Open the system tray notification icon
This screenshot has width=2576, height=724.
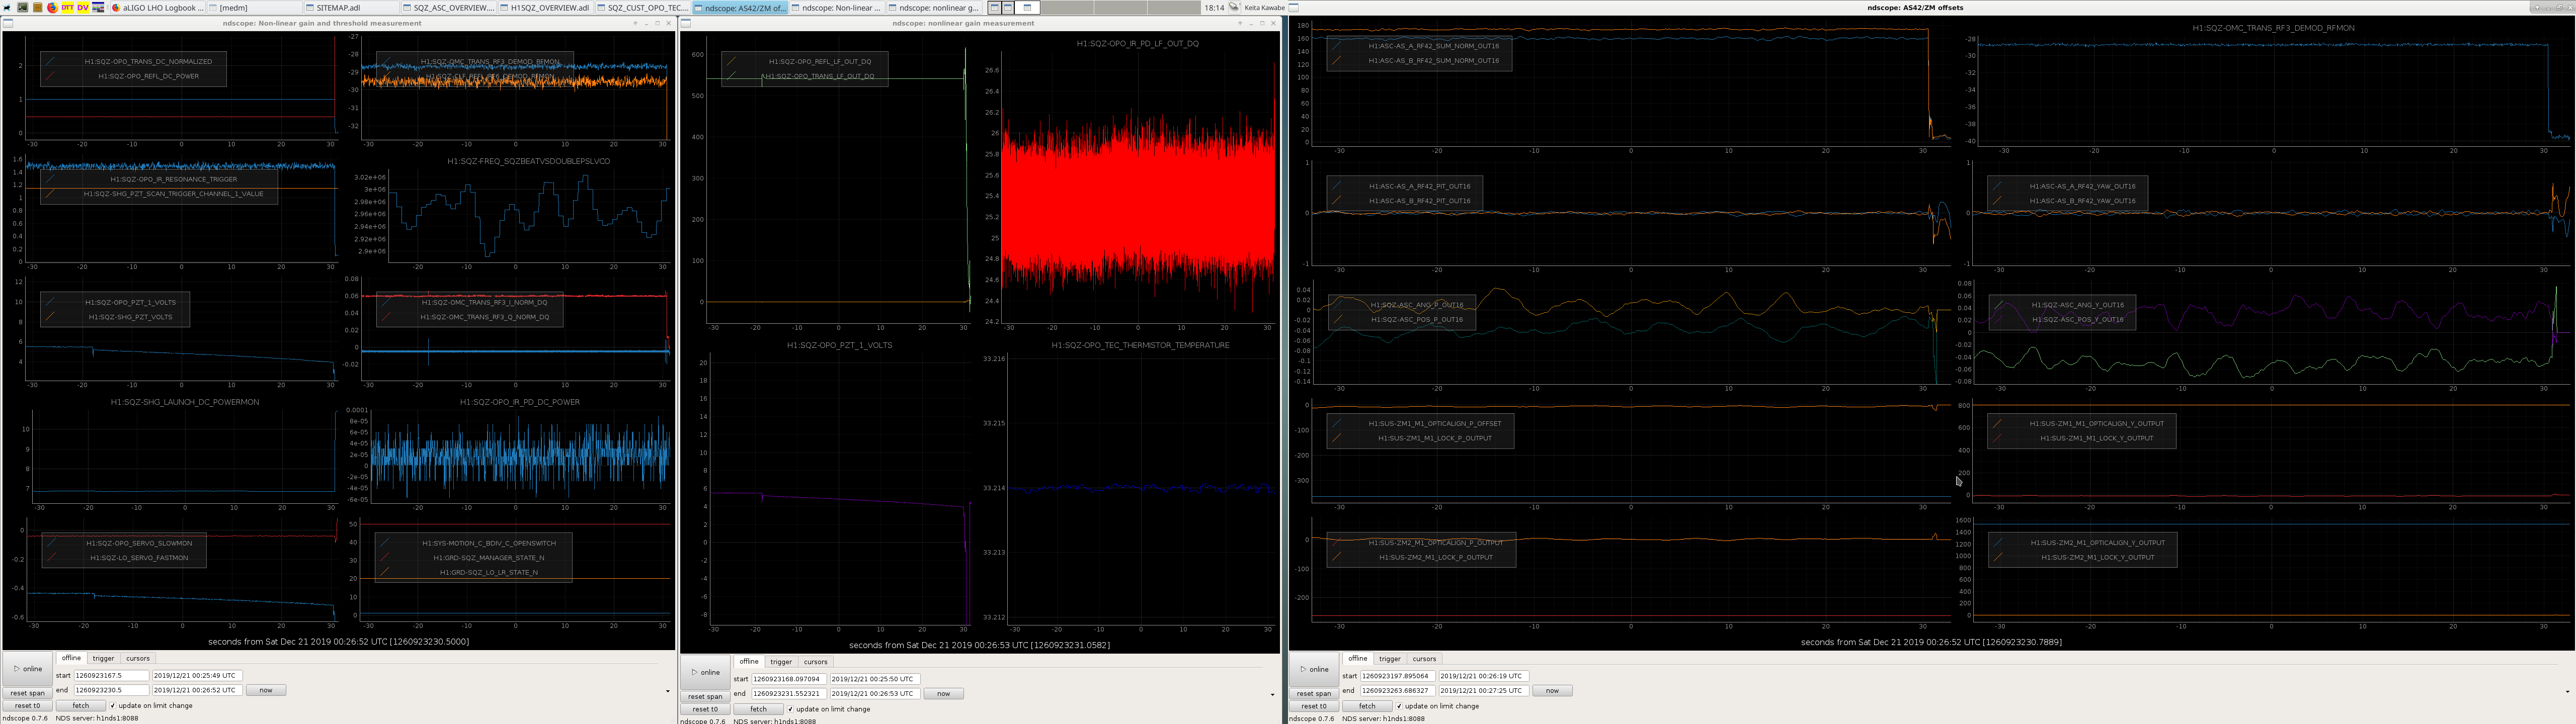tap(1234, 7)
